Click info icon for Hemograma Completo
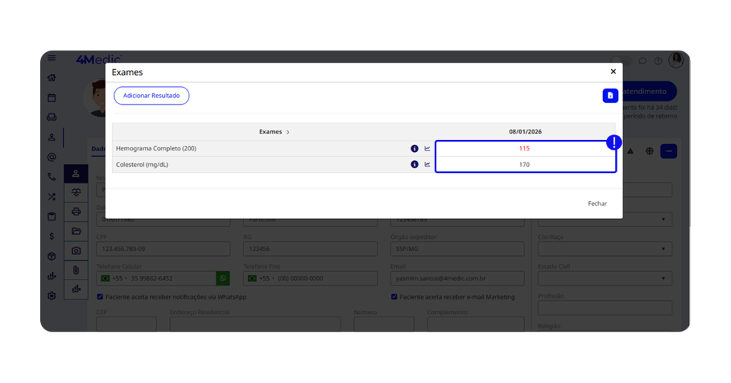The width and height of the screenshot is (731, 383). (414, 149)
